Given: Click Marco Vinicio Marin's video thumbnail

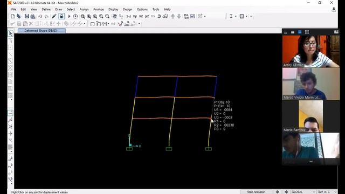Looking at the screenshot, I should 310,84.
